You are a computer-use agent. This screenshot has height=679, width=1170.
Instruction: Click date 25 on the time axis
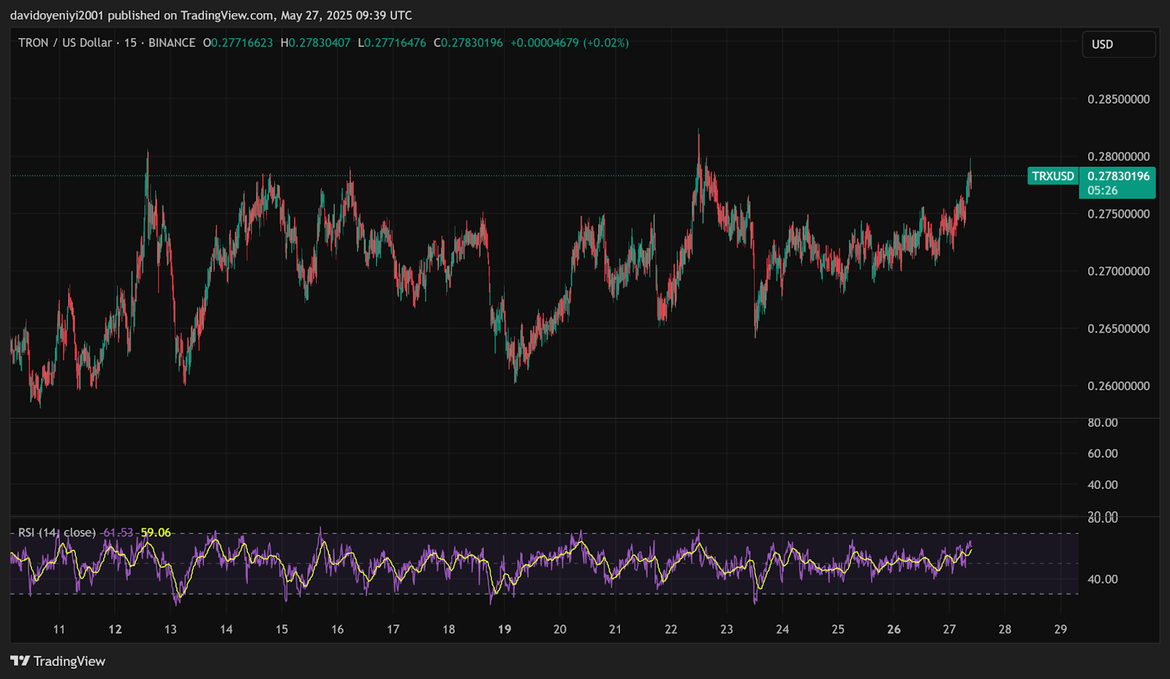[x=838, y=629]
